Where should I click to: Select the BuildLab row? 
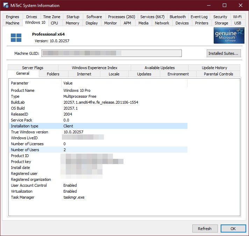pyautogui.click(x=98, y=102)
